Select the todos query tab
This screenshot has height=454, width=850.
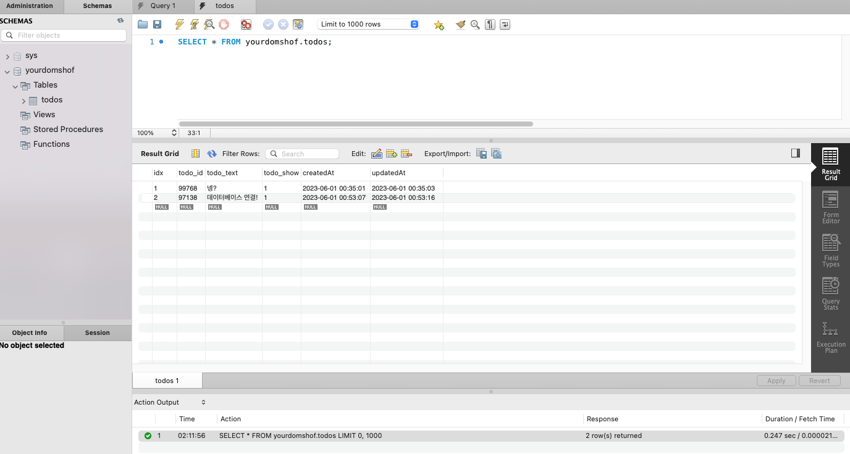tap(225, 6)
